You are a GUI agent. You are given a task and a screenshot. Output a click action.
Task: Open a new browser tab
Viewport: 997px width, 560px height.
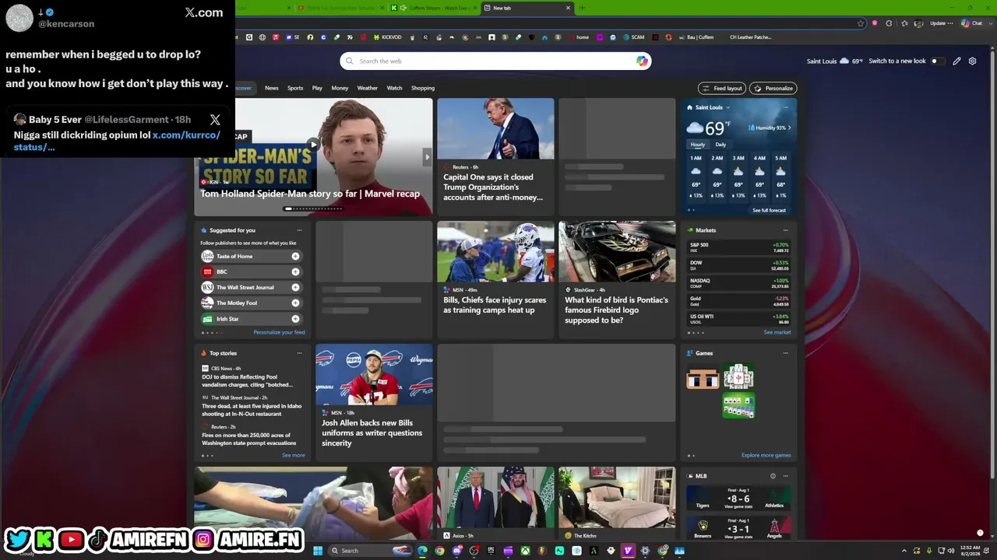[x=582, y=8]
